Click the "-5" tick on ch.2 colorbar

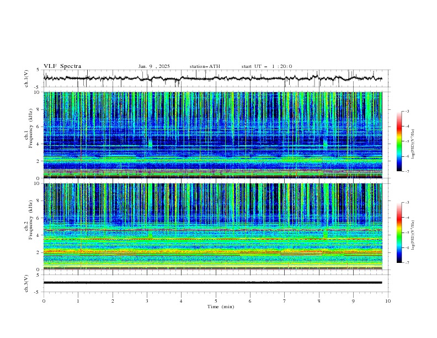407,233
